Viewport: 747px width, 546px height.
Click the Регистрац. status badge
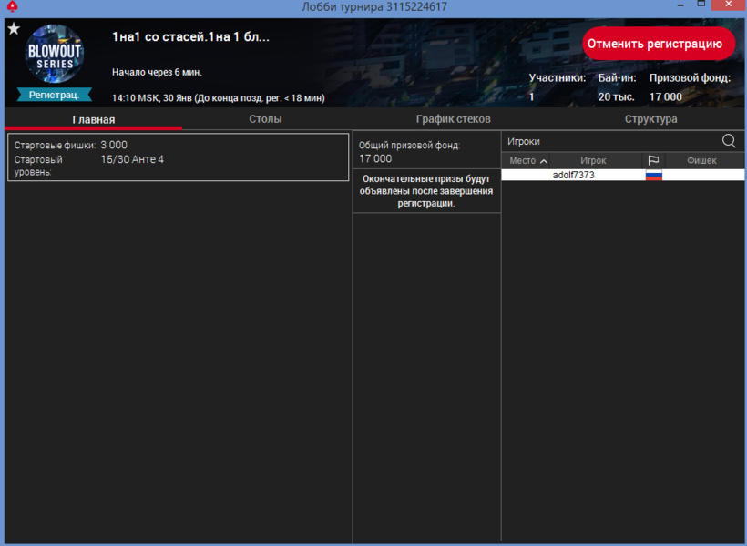(x=54, y=94)
